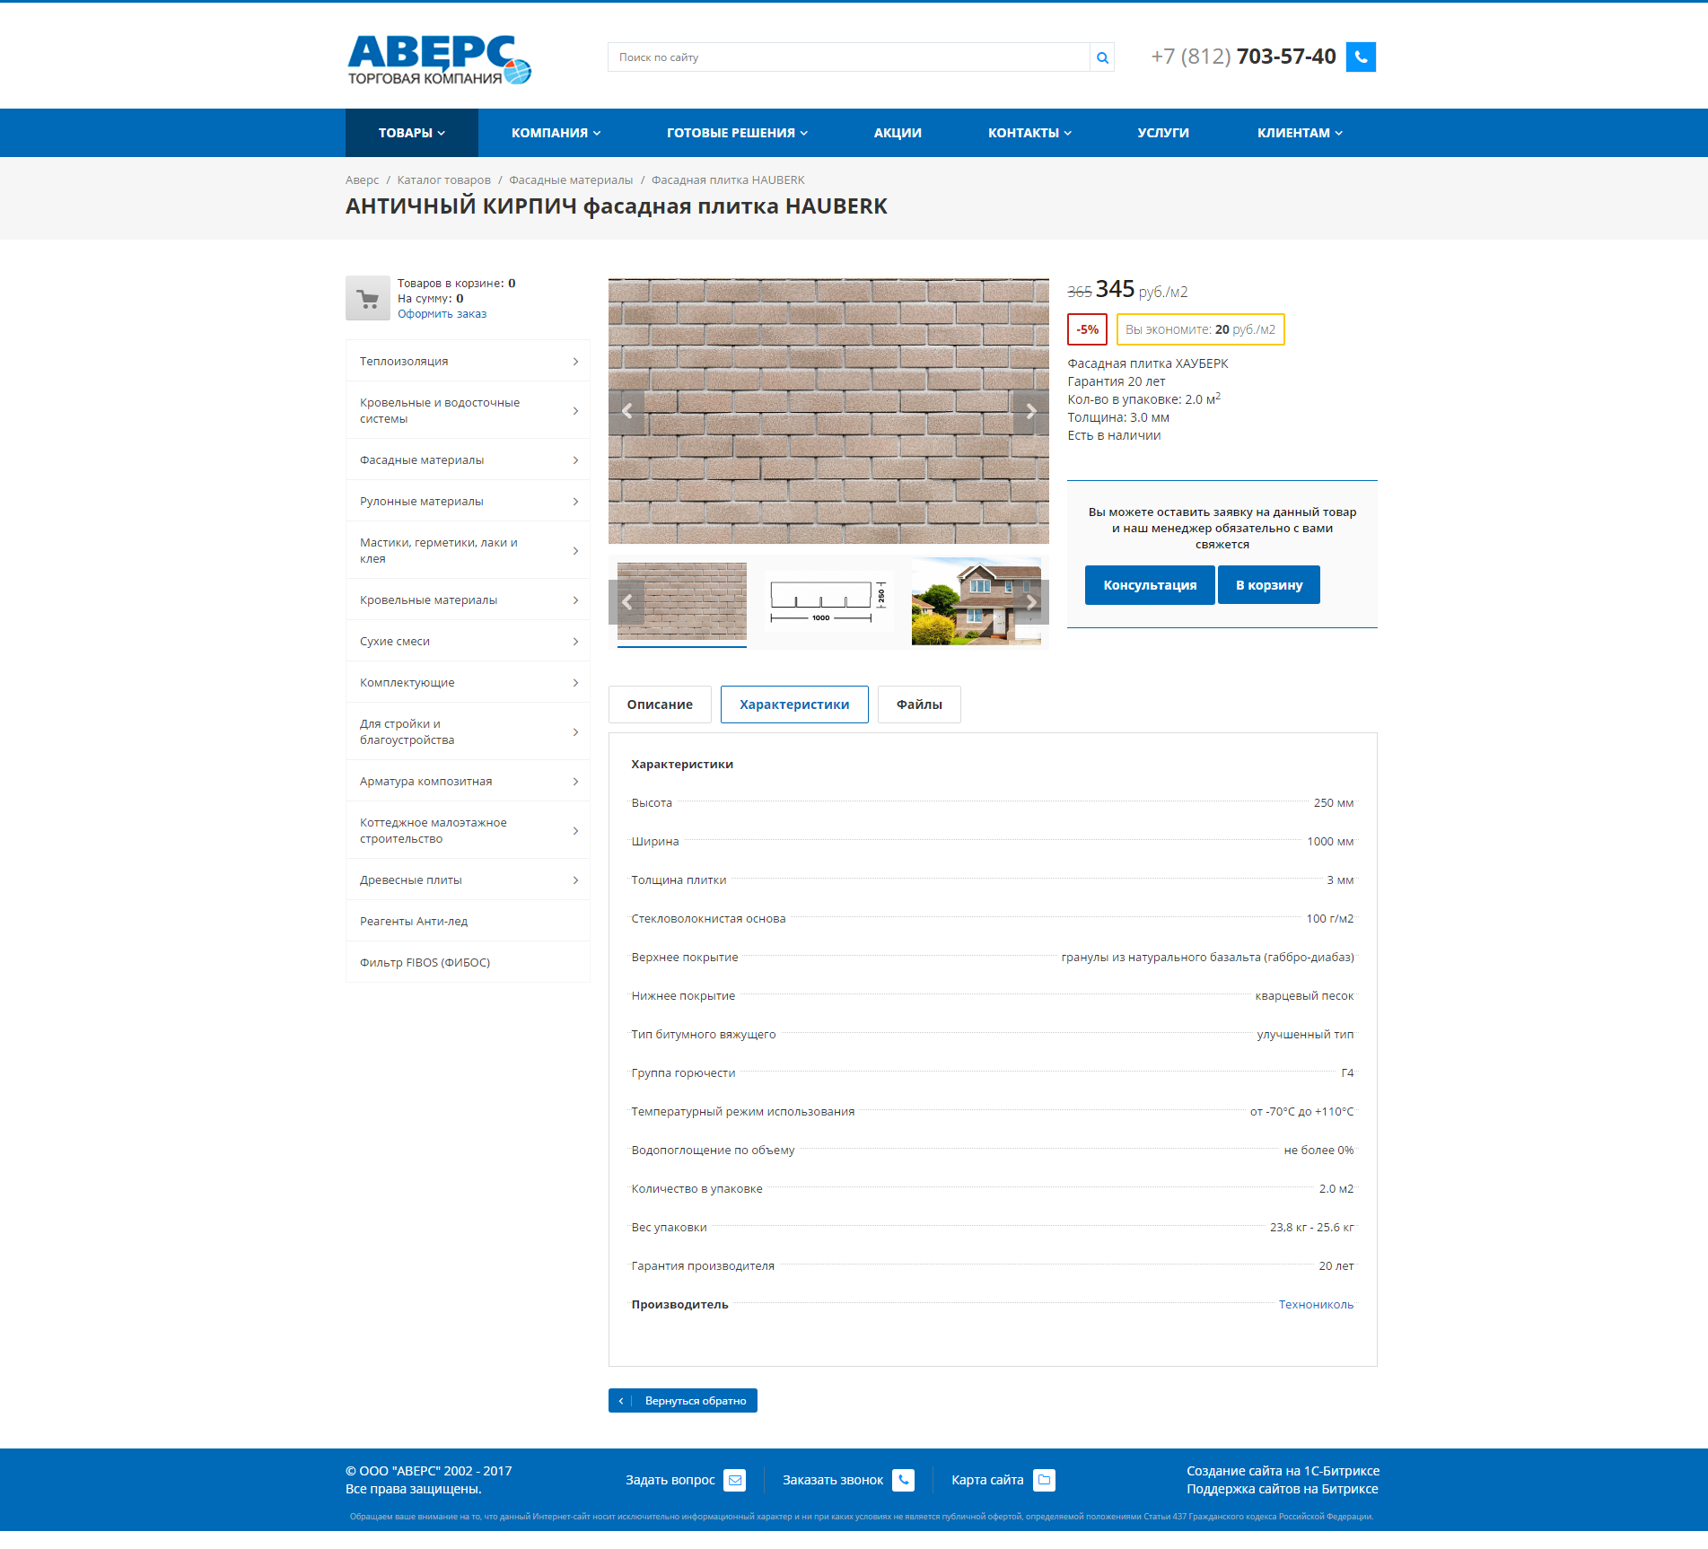Expand Фасадные материалы sidebar category
The height and width of the screenshot is (1549, 1708).
(468, 459)
